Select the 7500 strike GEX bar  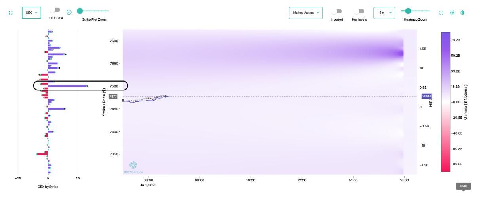(x=67, y=86)
